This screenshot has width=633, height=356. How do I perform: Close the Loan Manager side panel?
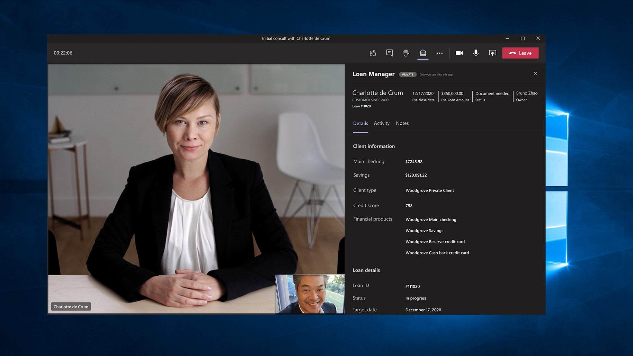pyautogui.click(x=535, y=74)
